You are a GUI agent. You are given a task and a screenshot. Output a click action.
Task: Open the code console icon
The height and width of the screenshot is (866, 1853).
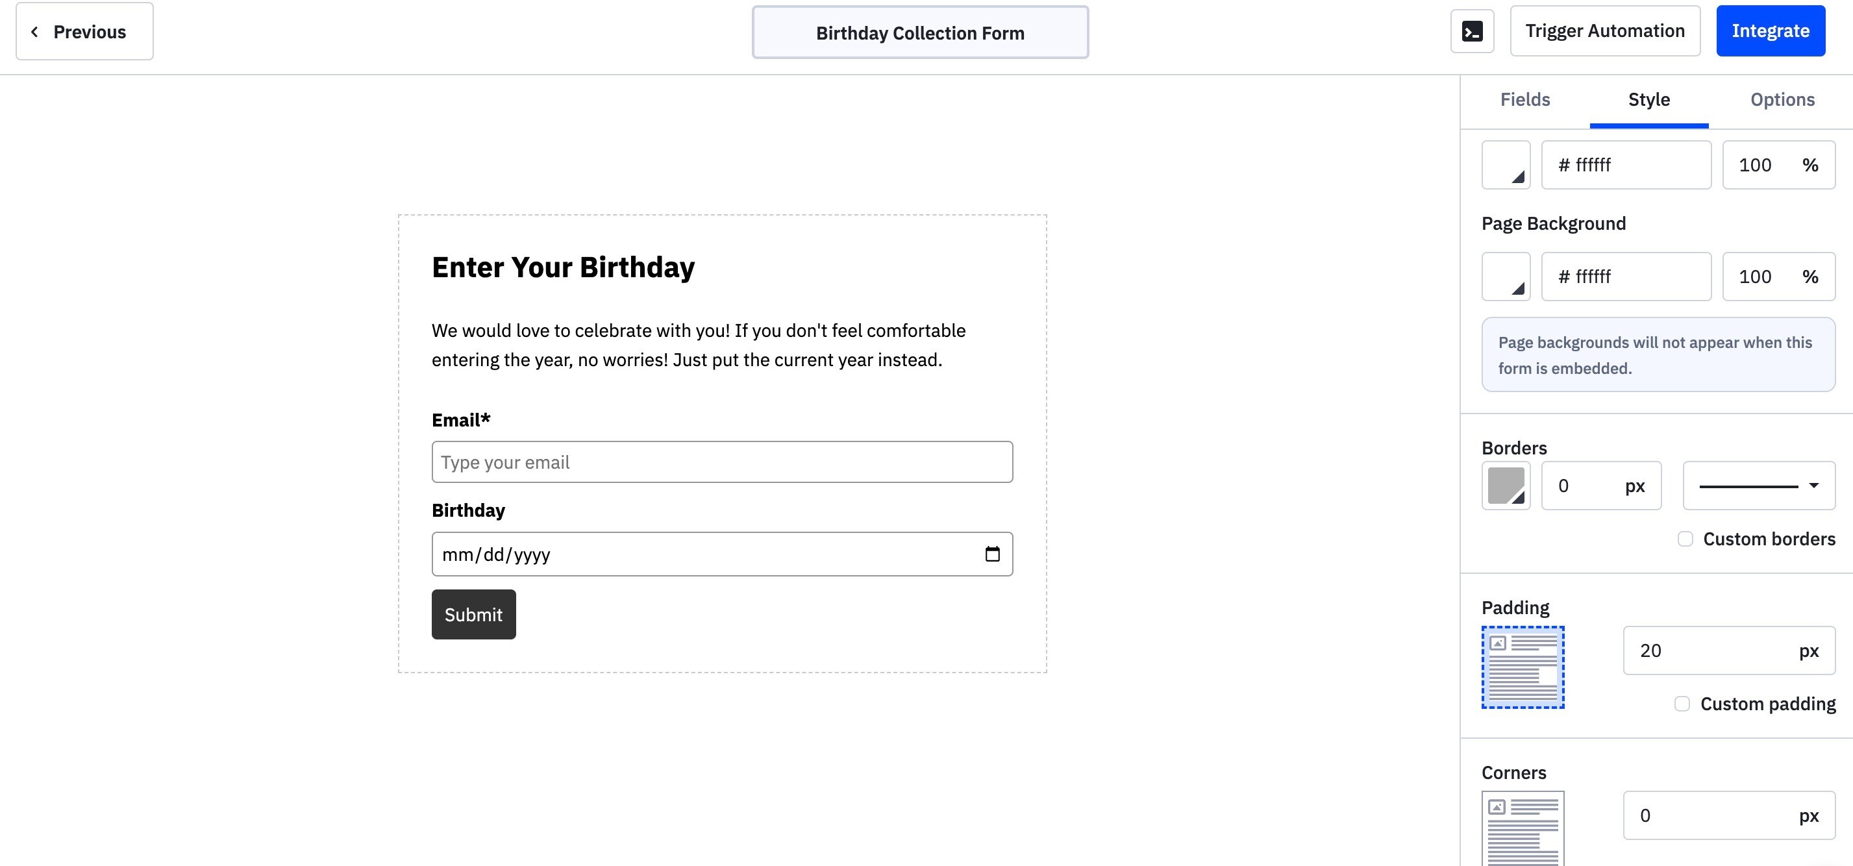point(1472,31)
